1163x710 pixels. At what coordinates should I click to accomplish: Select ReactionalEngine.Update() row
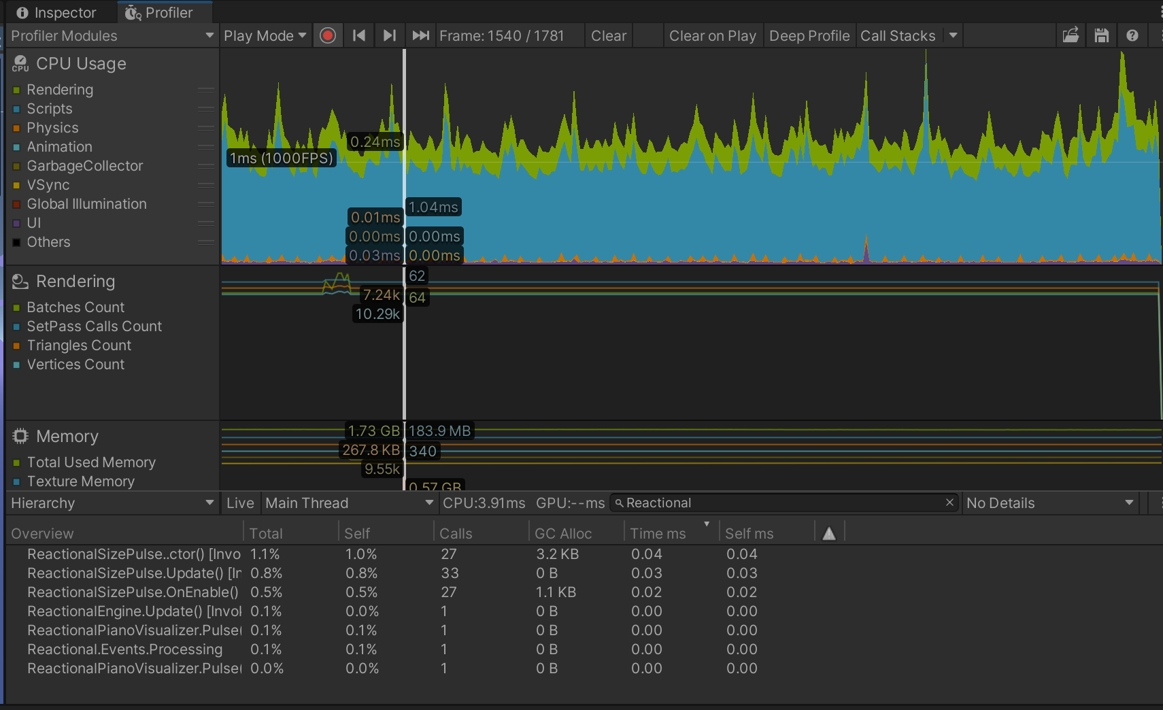point(584,611)
